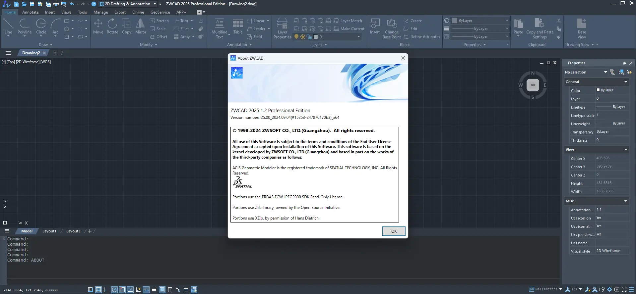Activate the Rotate tool

112,26
